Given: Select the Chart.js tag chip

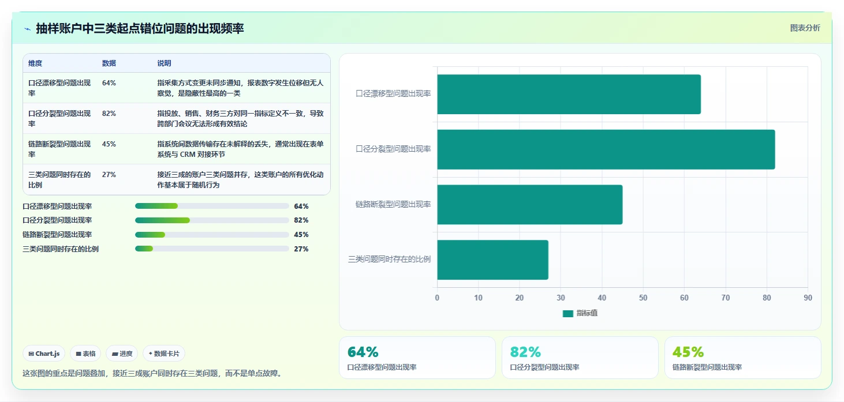Looking at the screenshot, I should [44, 354].
